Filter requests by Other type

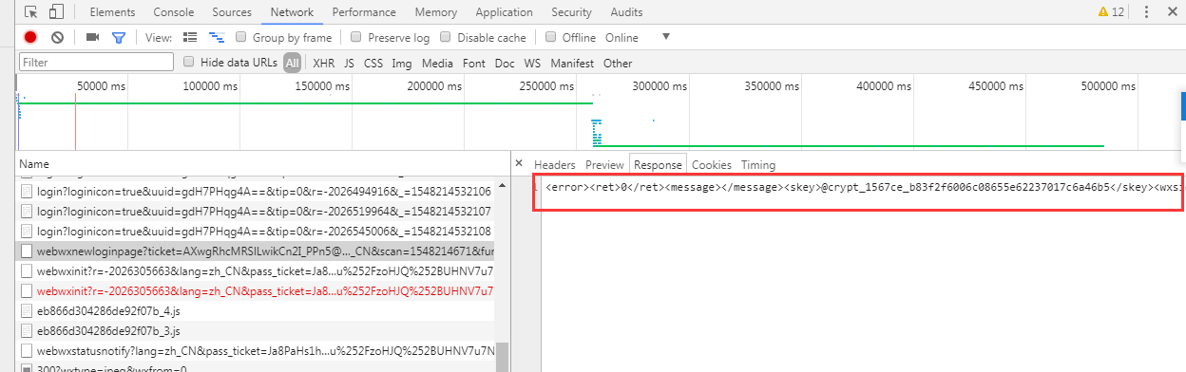(618, 64)
